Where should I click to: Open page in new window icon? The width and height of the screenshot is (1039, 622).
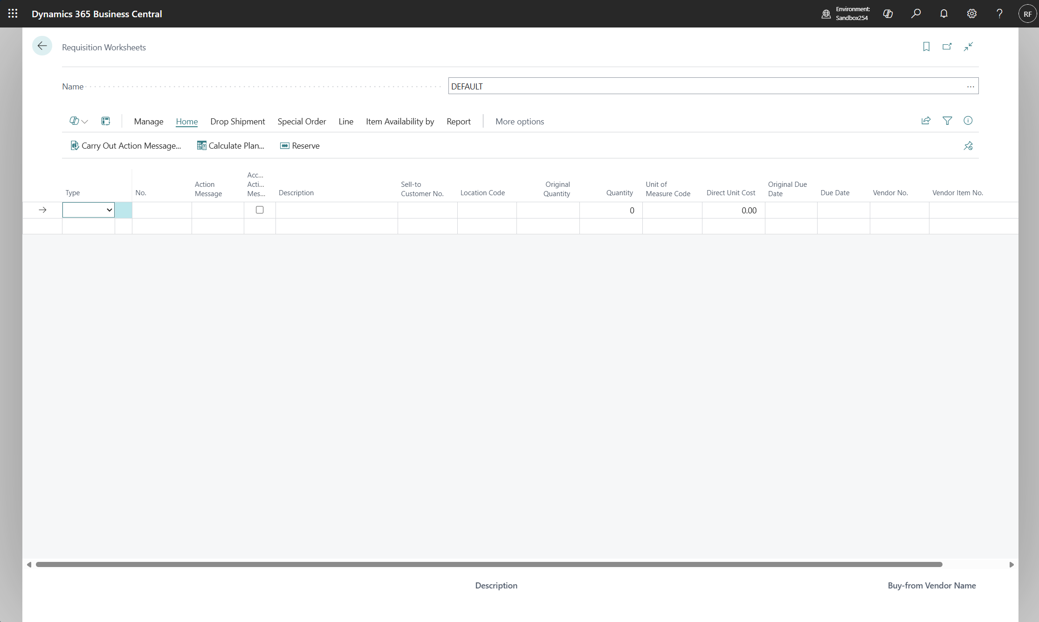tap(947, 47)
